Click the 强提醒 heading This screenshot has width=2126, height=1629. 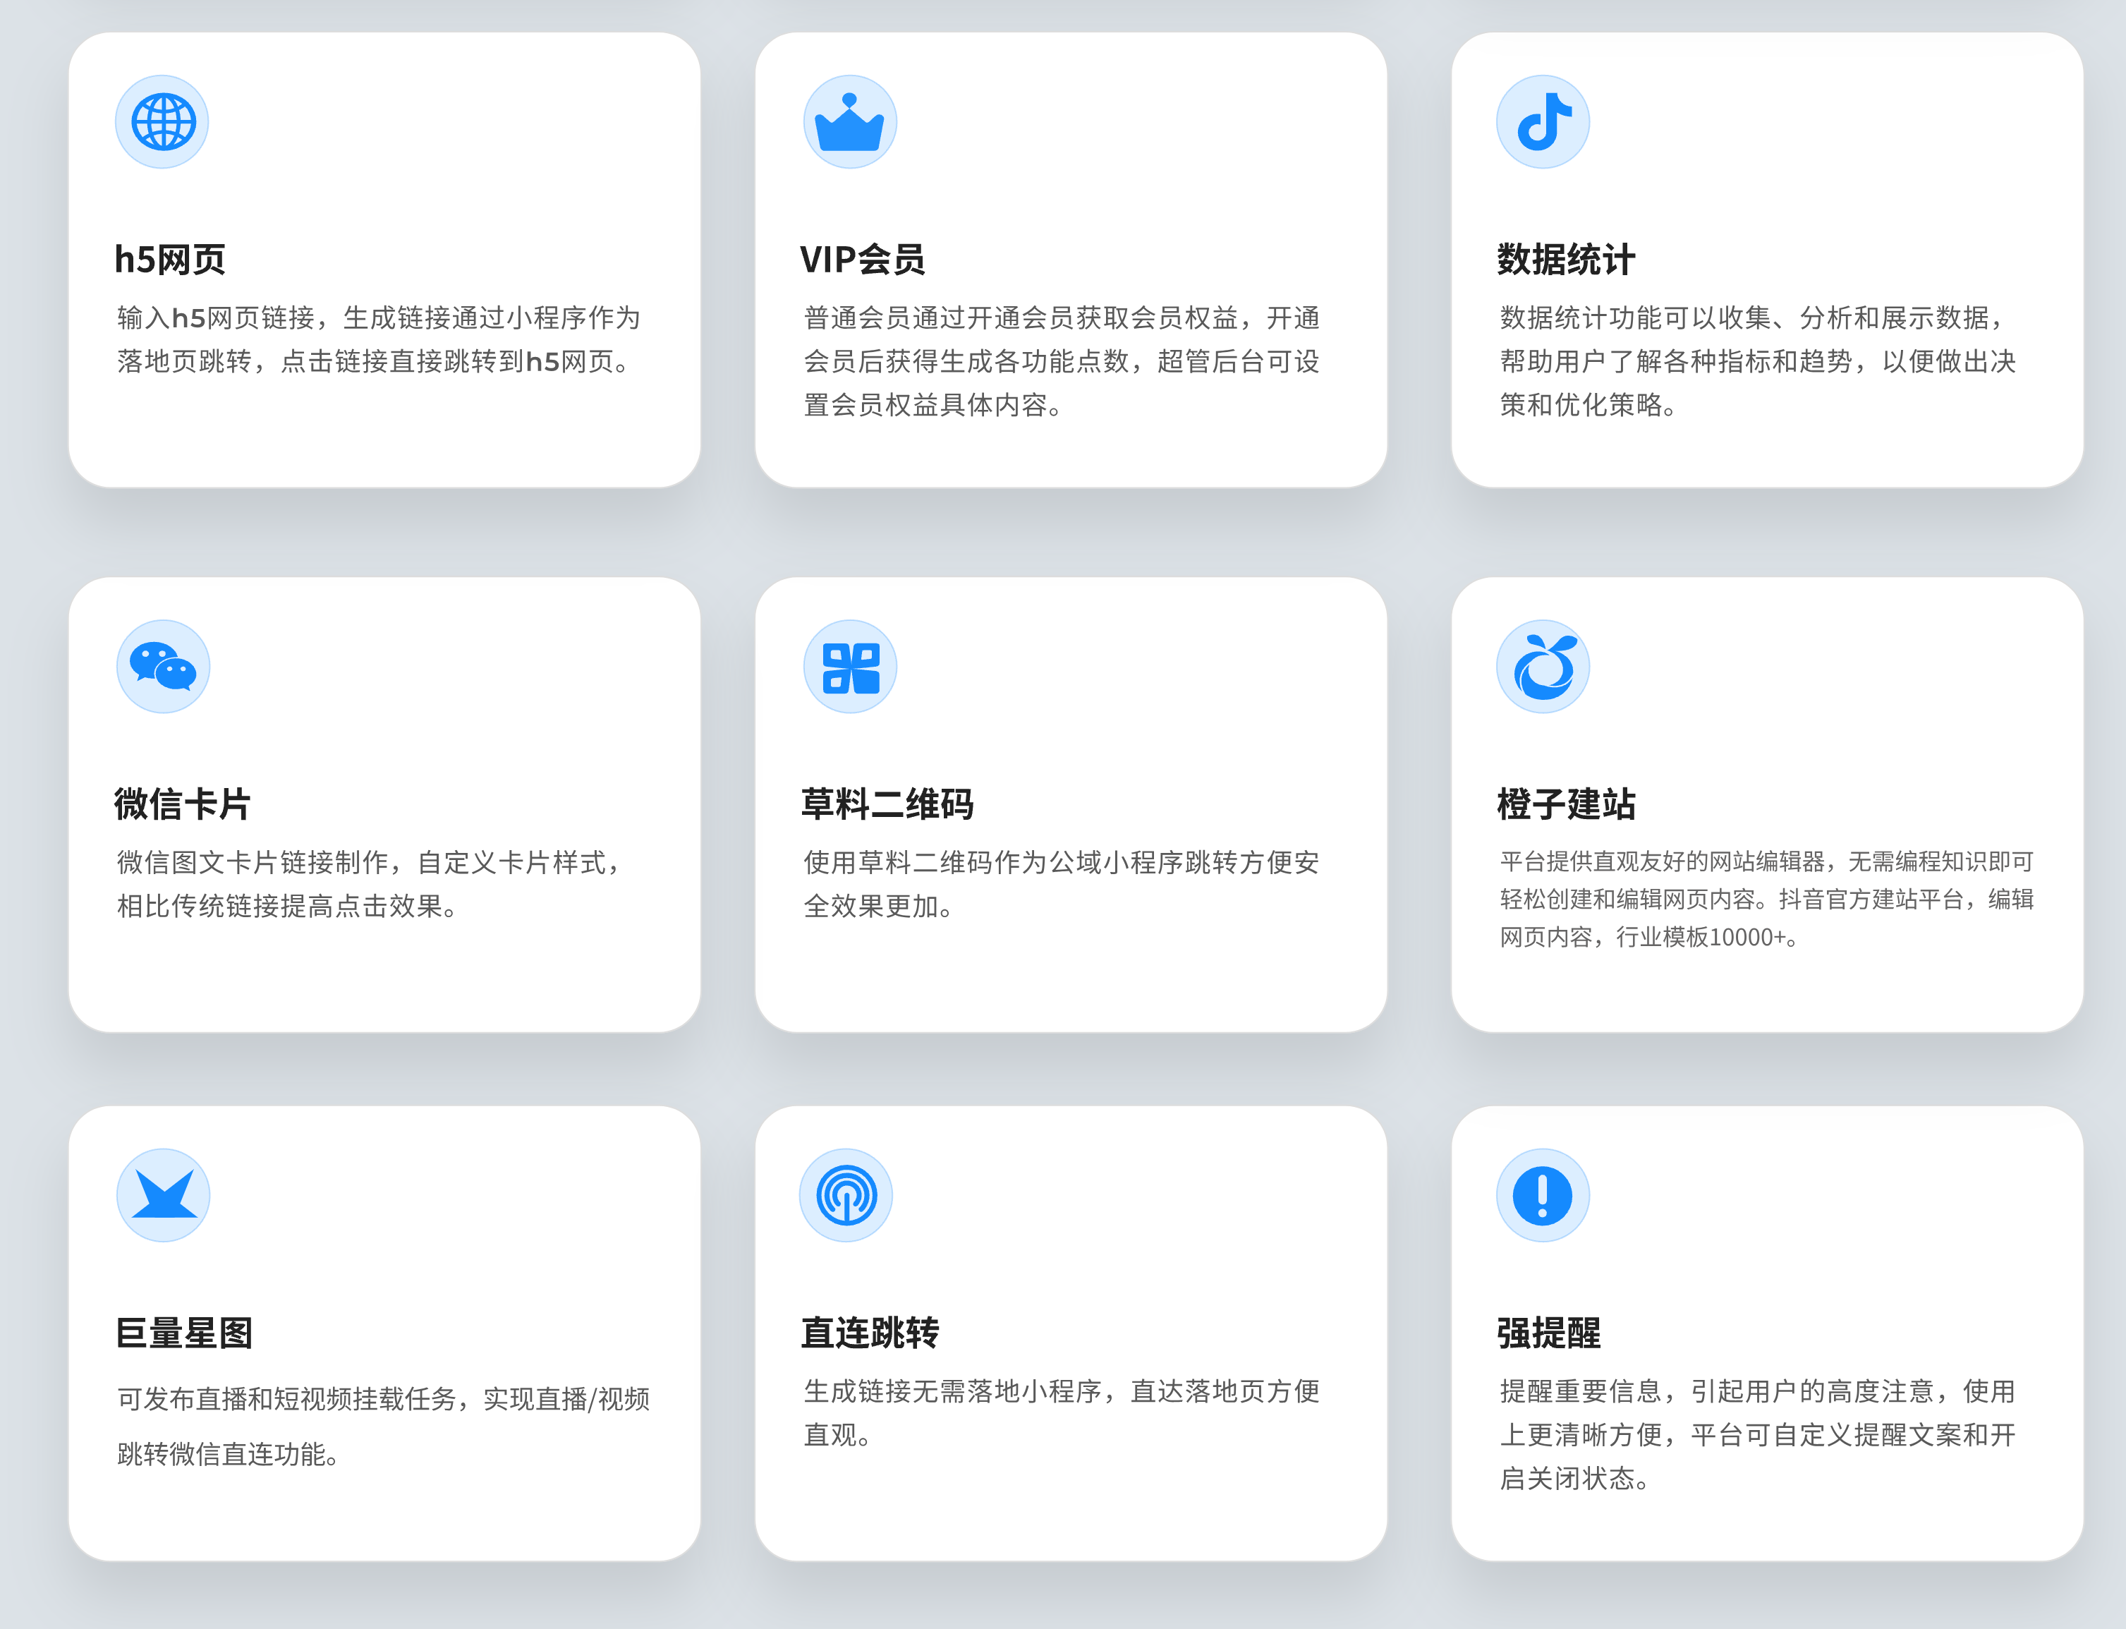click(x=1548, y=1332)
